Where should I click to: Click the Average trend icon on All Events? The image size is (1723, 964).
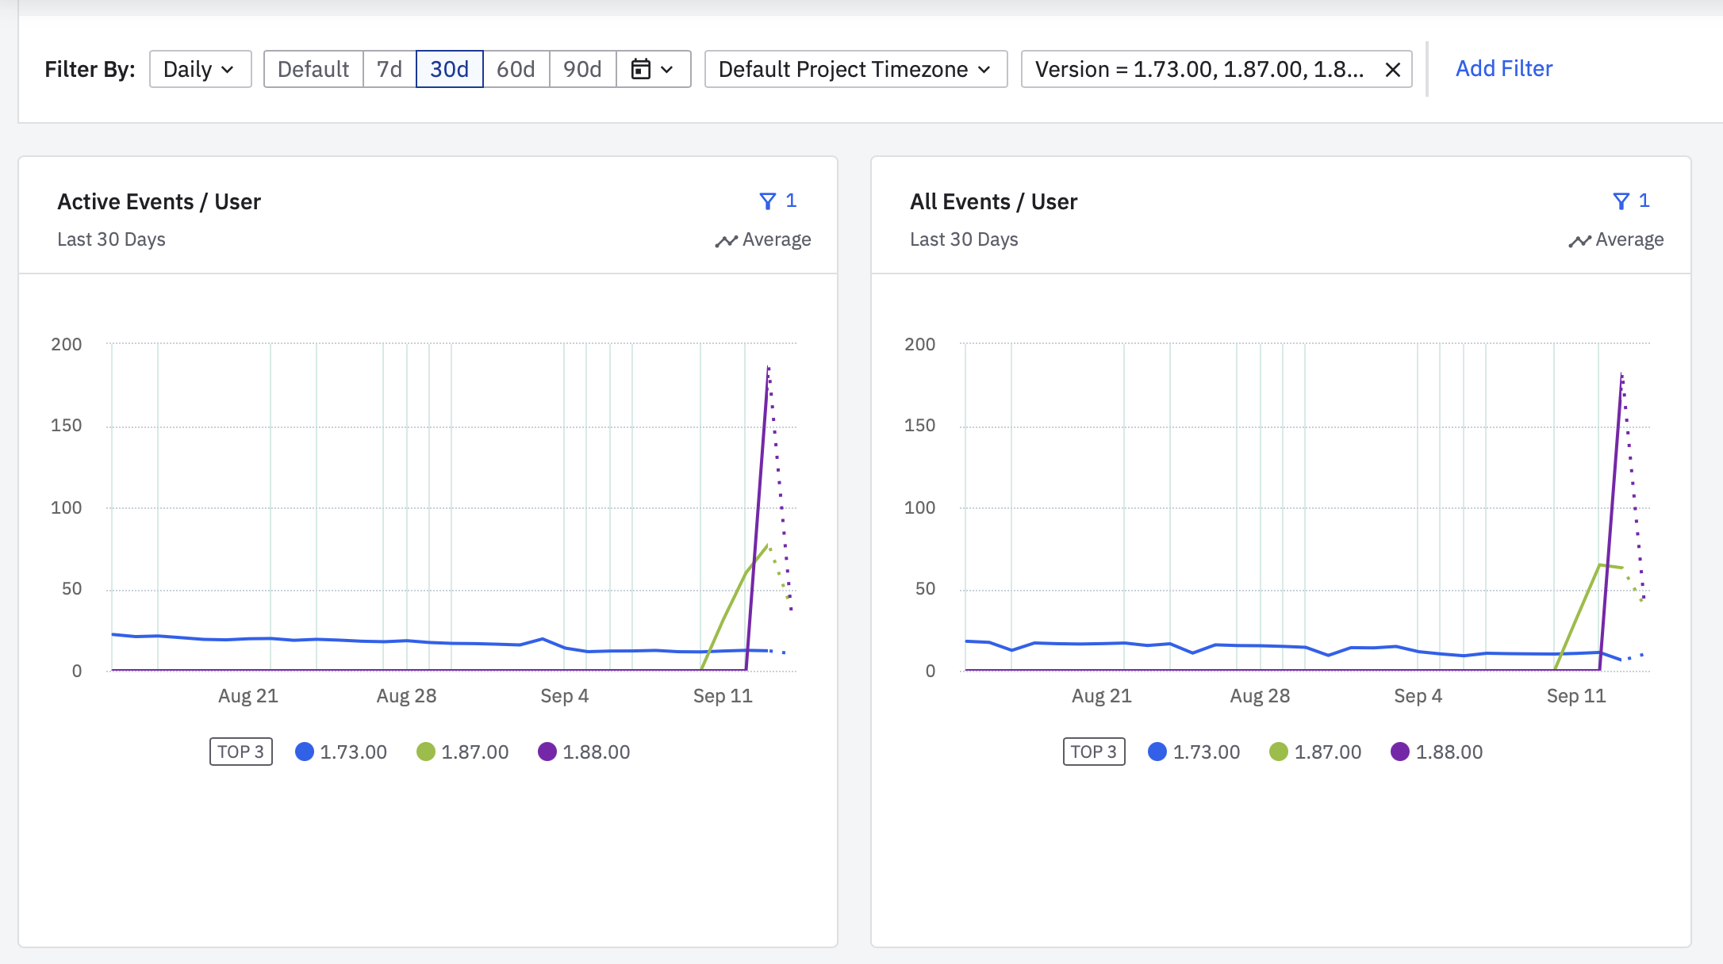(1579, 240)
